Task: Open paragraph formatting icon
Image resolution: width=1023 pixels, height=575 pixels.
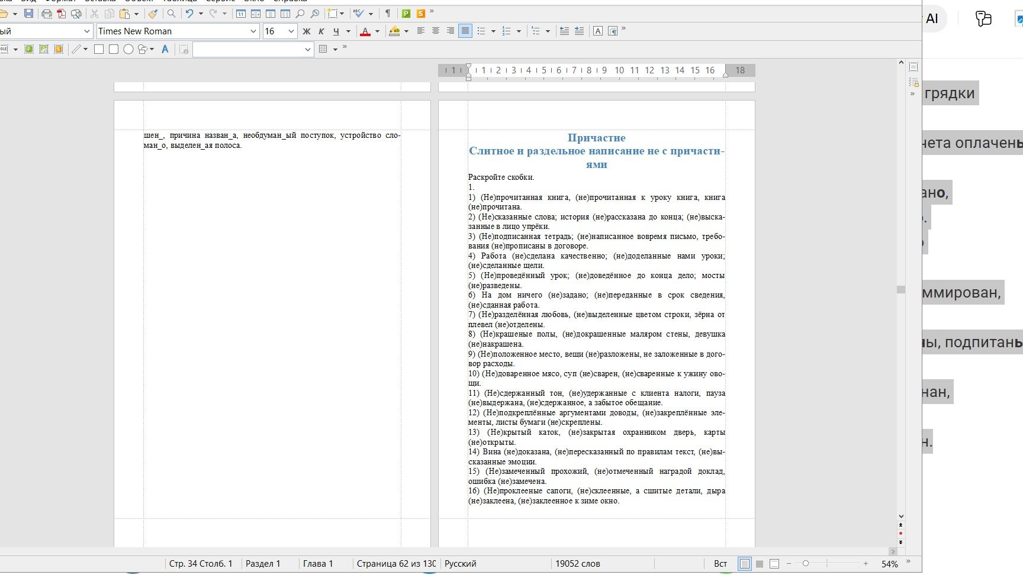Action: (x=613, y=31)
